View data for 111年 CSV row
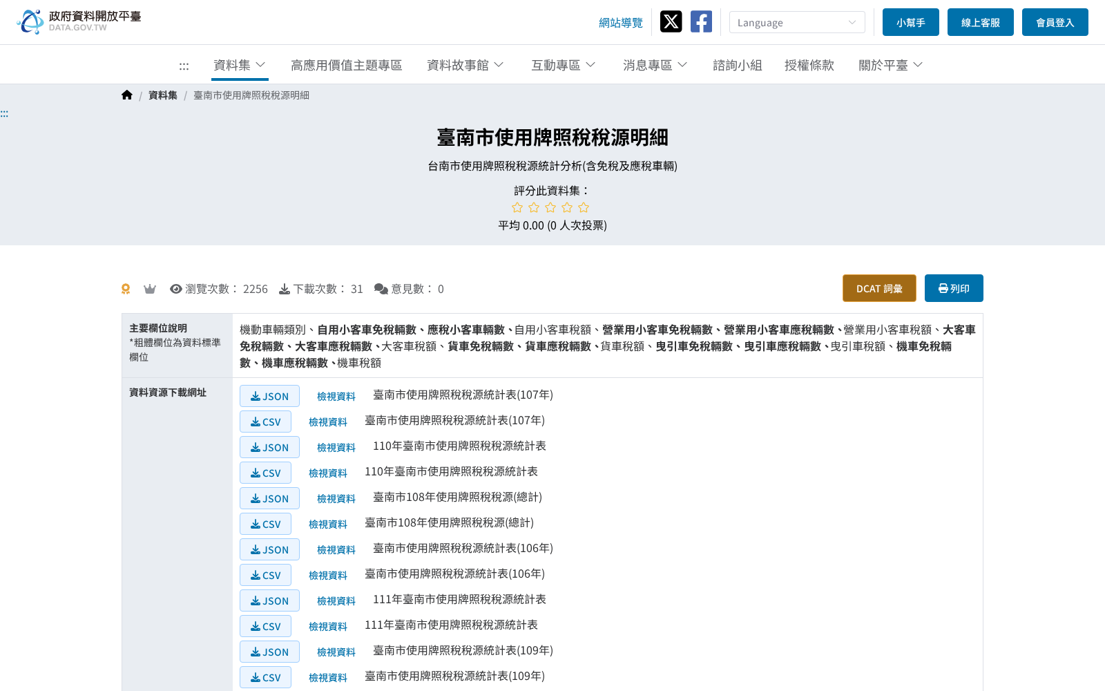1105x691 pixels. coord(328,626)
